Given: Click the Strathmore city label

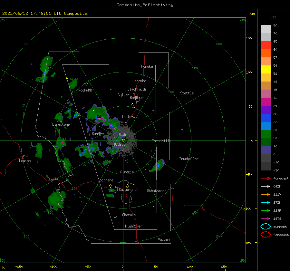Looking at the screenshot, I should (157, 191).
